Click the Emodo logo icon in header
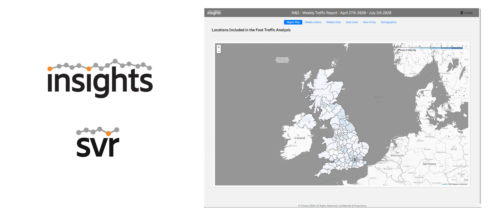 462,13
